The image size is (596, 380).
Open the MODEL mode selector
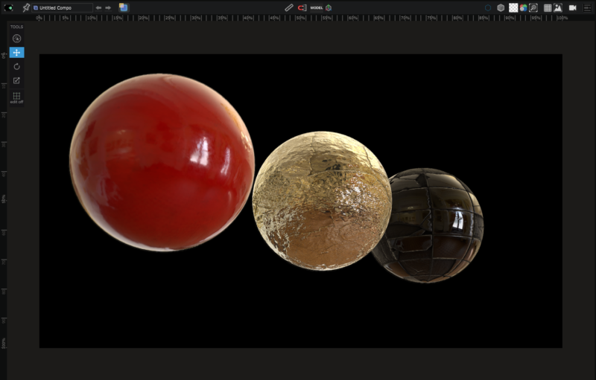click(x=316, y=7)
